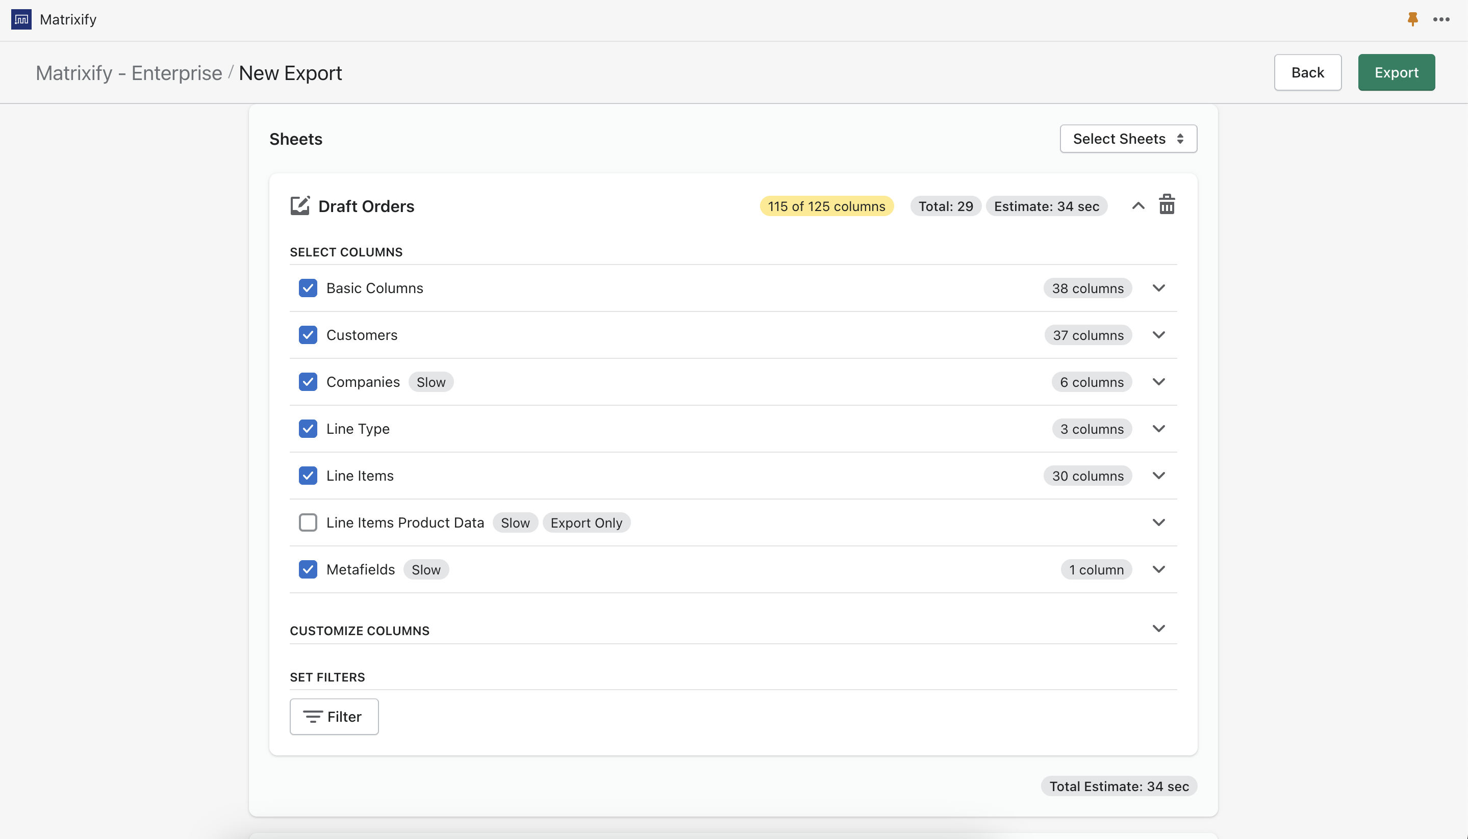Click the Matrixify app logo icon
The image size is (1468, 839).
click(x=21, y=19)
